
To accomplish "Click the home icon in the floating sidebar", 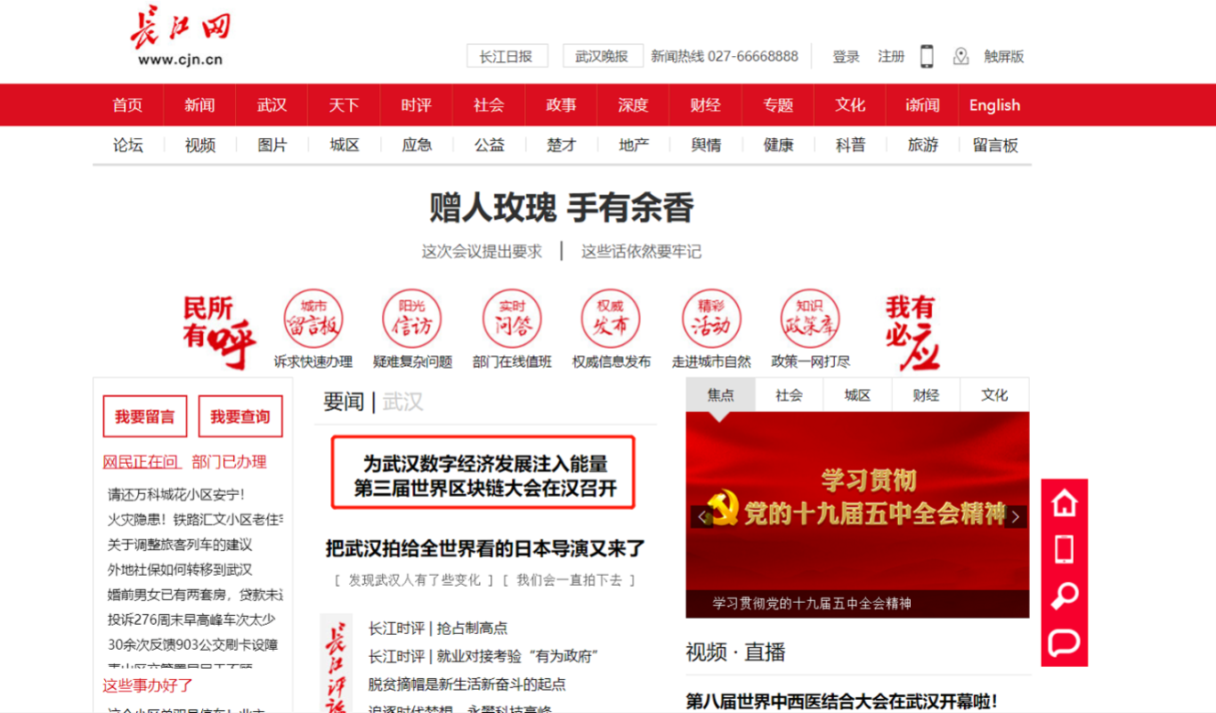I will pos(1063,503).
